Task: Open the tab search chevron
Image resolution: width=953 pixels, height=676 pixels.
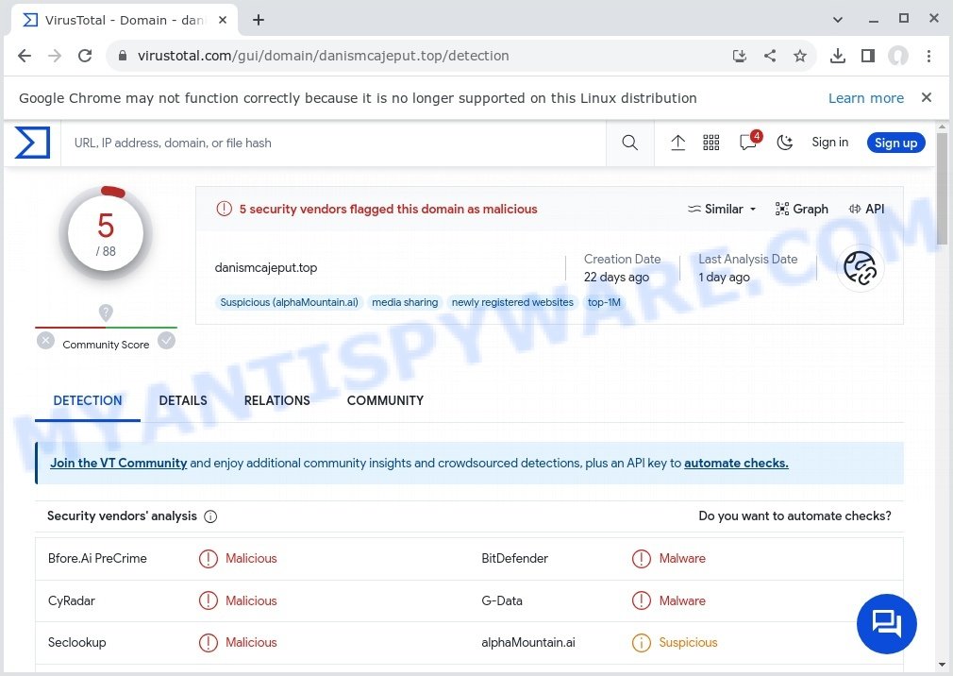Action: coord(838,20)
